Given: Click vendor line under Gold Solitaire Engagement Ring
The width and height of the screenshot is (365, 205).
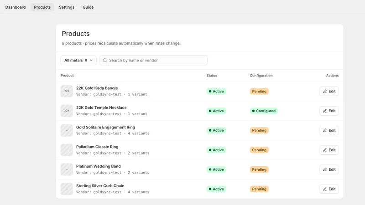Looking at the screenshot, I should 113,133.
